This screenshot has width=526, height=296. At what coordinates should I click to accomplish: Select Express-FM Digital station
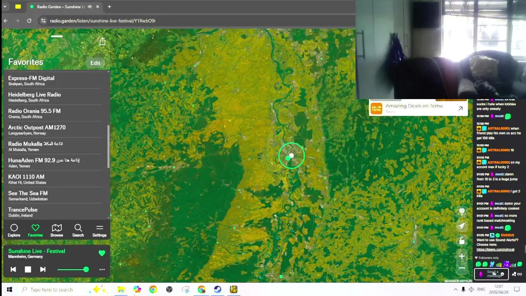(55, 80)
